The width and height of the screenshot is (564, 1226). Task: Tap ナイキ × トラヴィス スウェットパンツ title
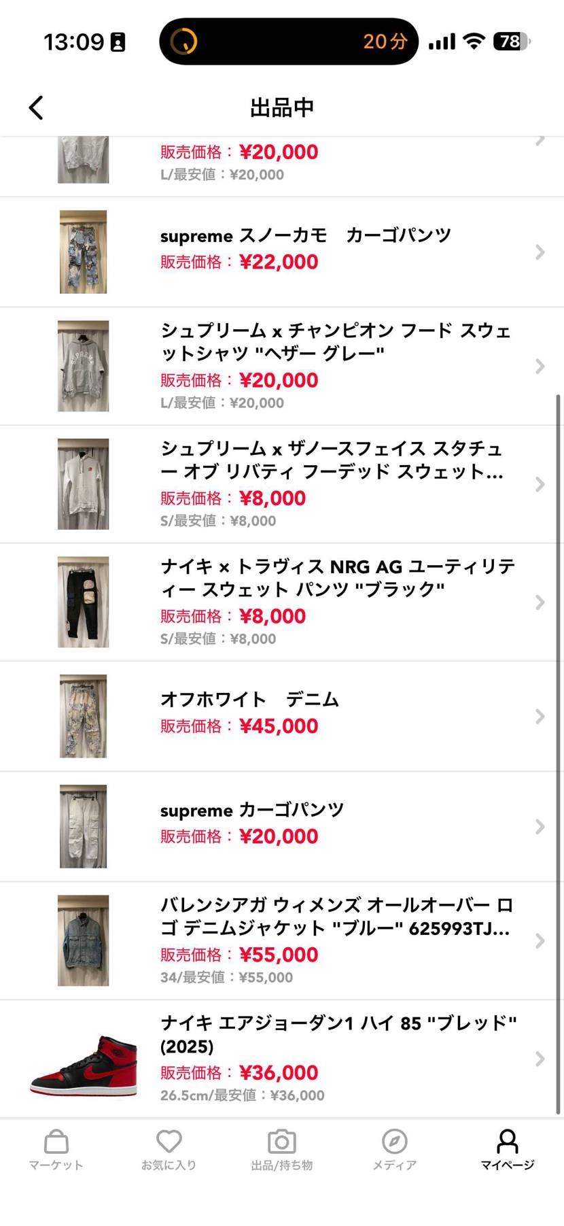pyautogui.click(x=337, y=577)
